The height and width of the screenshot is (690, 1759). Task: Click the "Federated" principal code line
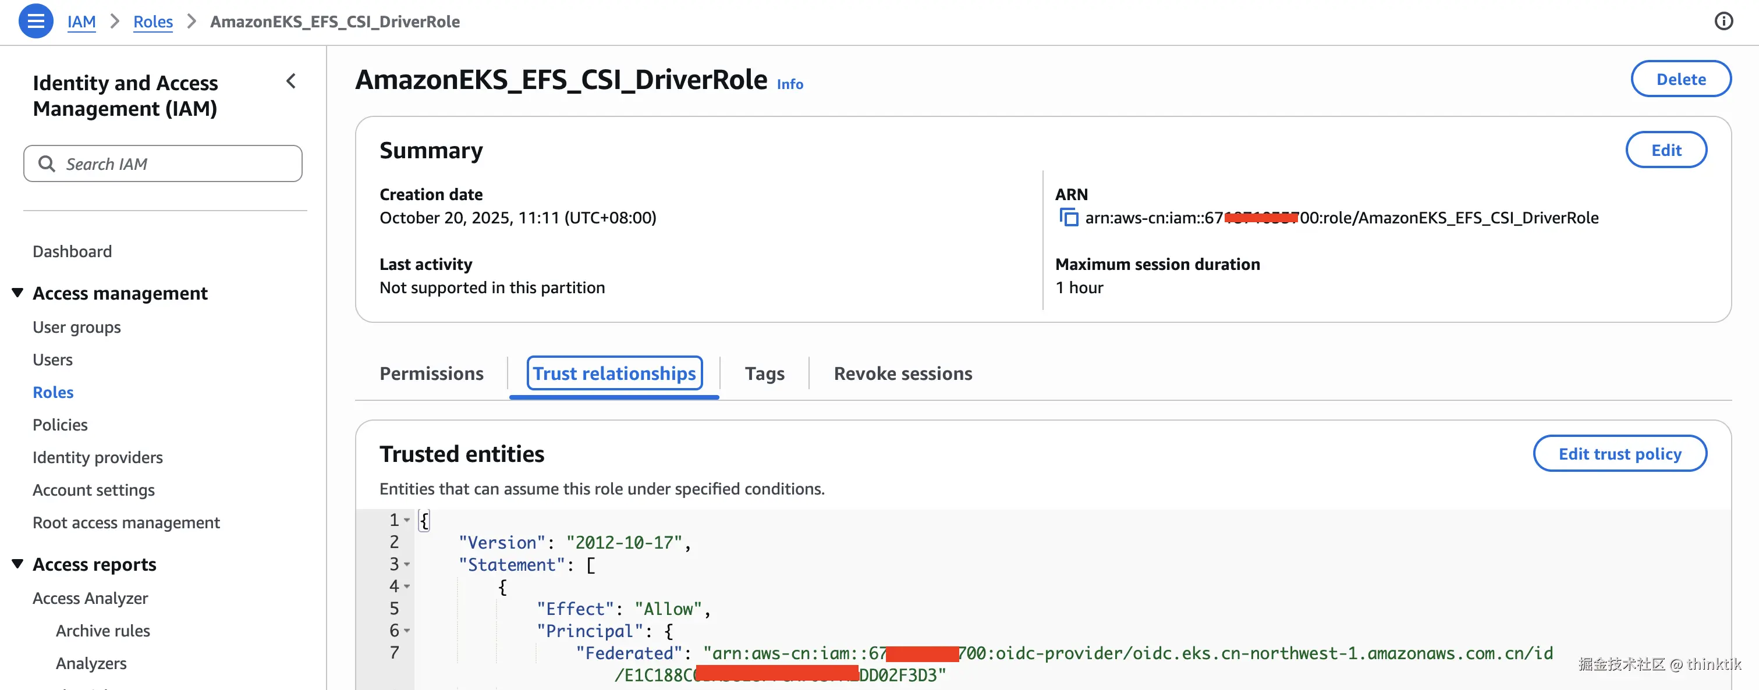tap(1064, 653)
